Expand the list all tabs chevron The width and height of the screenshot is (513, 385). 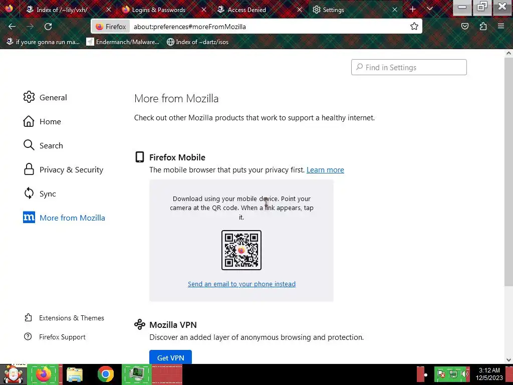(x=430, y=9)
